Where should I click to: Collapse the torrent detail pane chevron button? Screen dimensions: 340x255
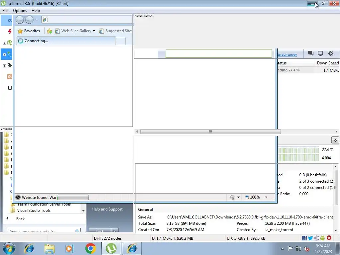[335, 140]
